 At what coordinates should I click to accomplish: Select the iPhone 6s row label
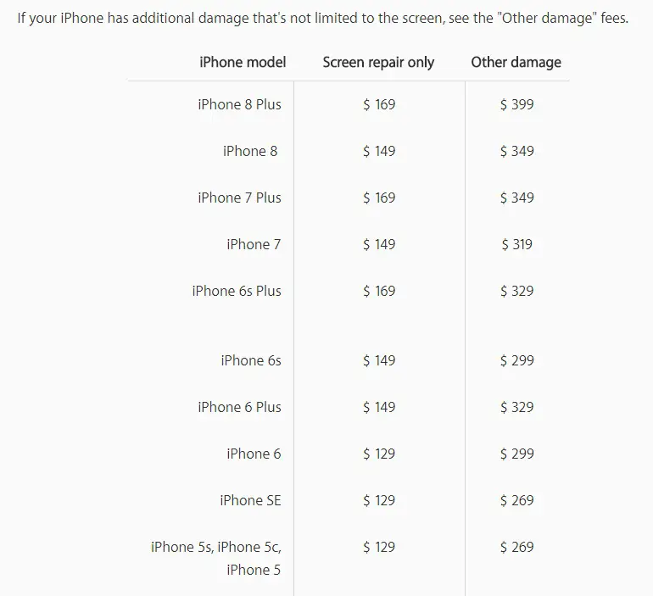tap(251, 360)
